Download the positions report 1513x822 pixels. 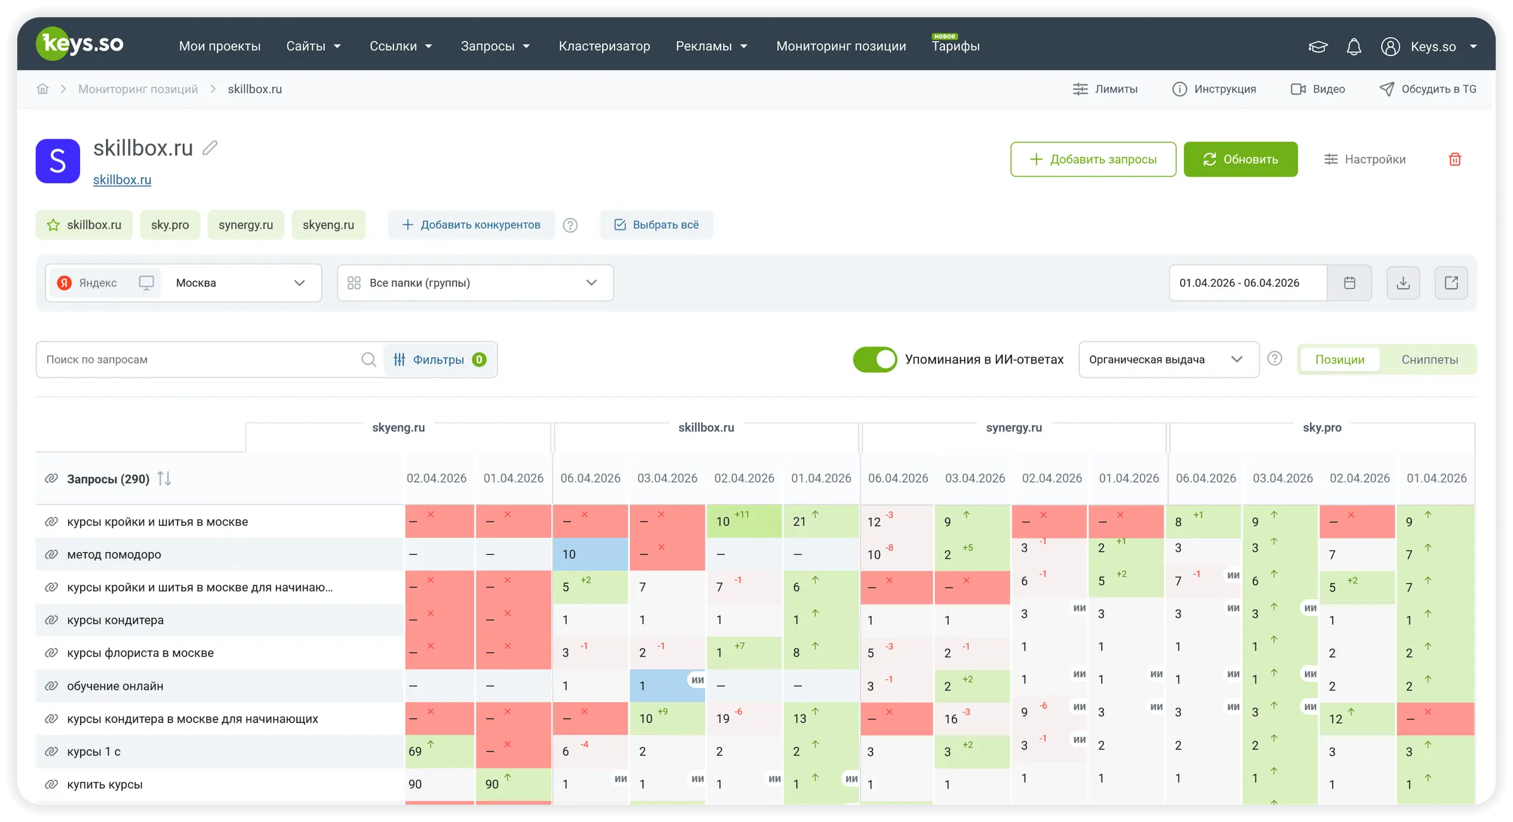click(1403, 283)
